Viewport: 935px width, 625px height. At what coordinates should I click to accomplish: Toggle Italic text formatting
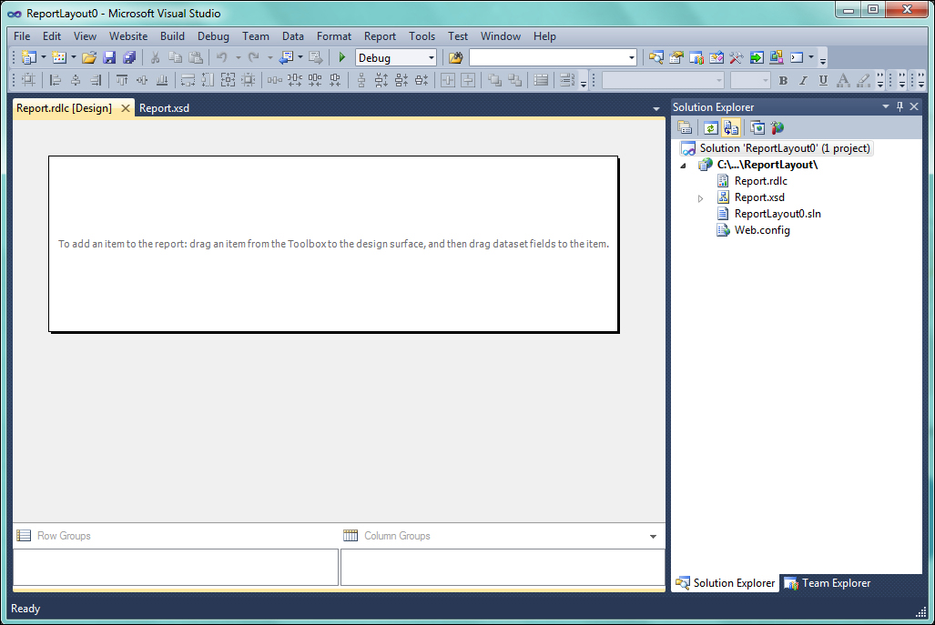(x=803, y=80)
